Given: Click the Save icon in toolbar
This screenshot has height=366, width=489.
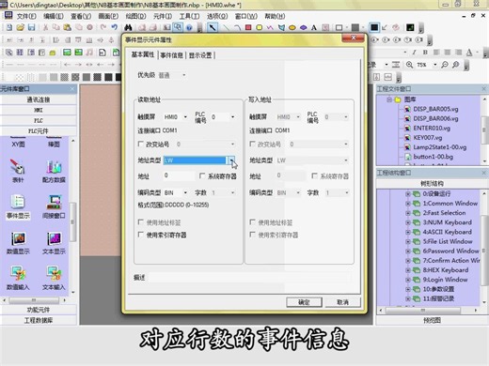Looking at the screenshot, I should [x=31, y=27].
